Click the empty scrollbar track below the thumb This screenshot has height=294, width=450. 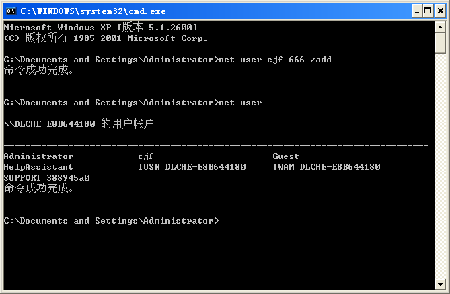pyautogui.click(x=440, y=168)
